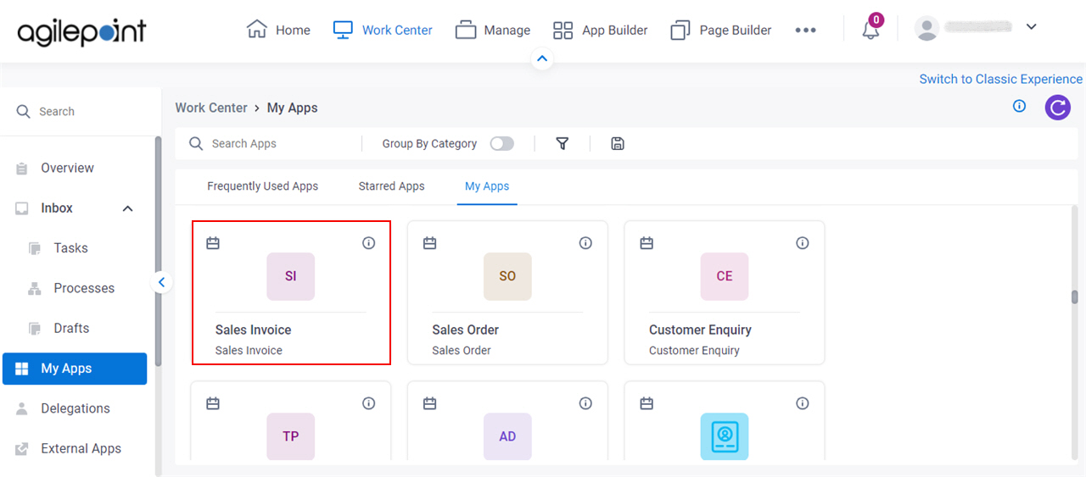The height and width of the screenshot is (477, 1086).
Task: Open Work Center in top navigation
Action: point(382,30)
